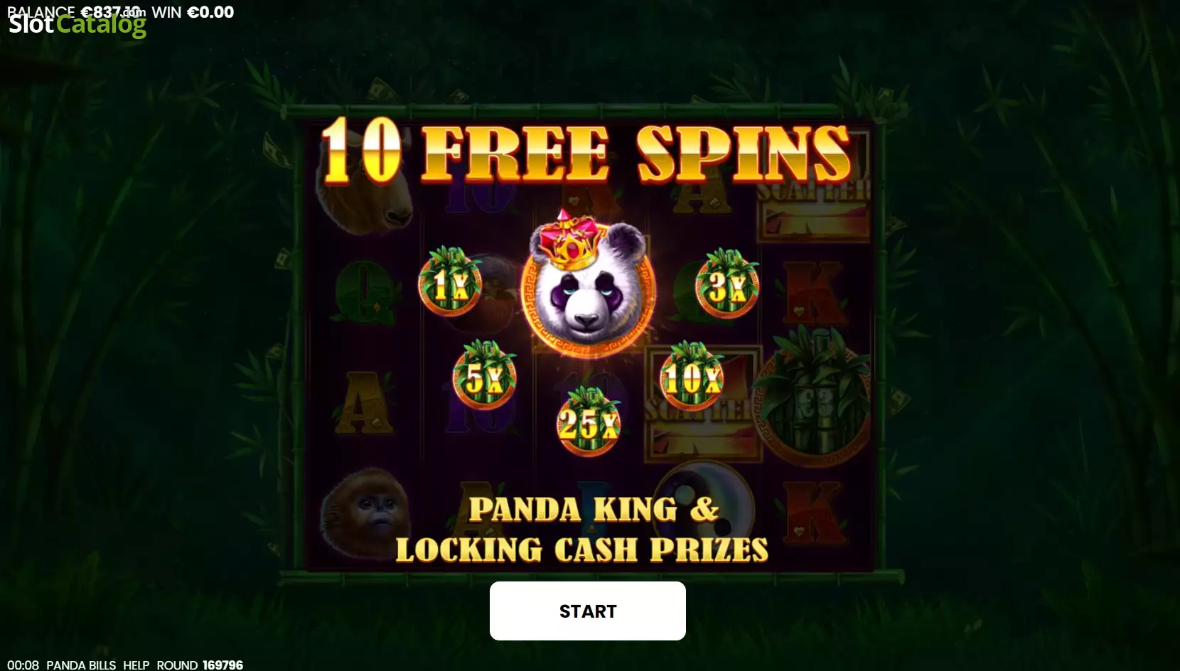Click the 10 FREE SPINS title
Viewport: 1180px width, 671px height.
pos(586,152)
